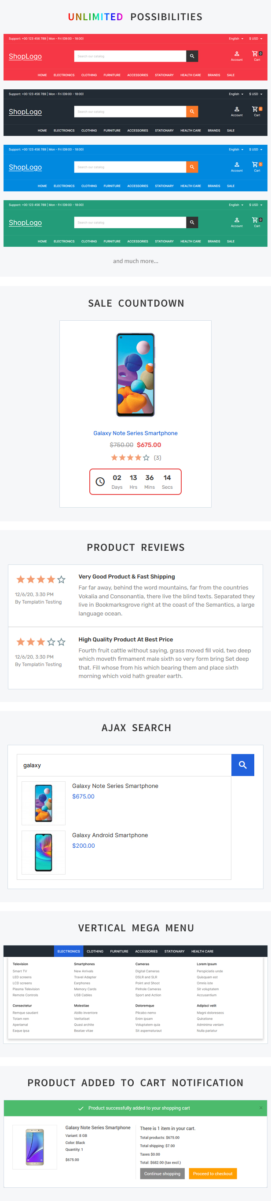
Task: Click the BRANDS menu item in the blue header
Action: [x=214, y=186]
